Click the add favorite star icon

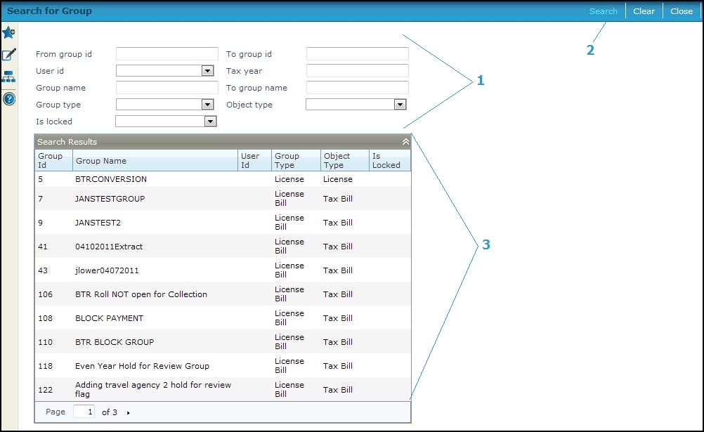point(8,33)
